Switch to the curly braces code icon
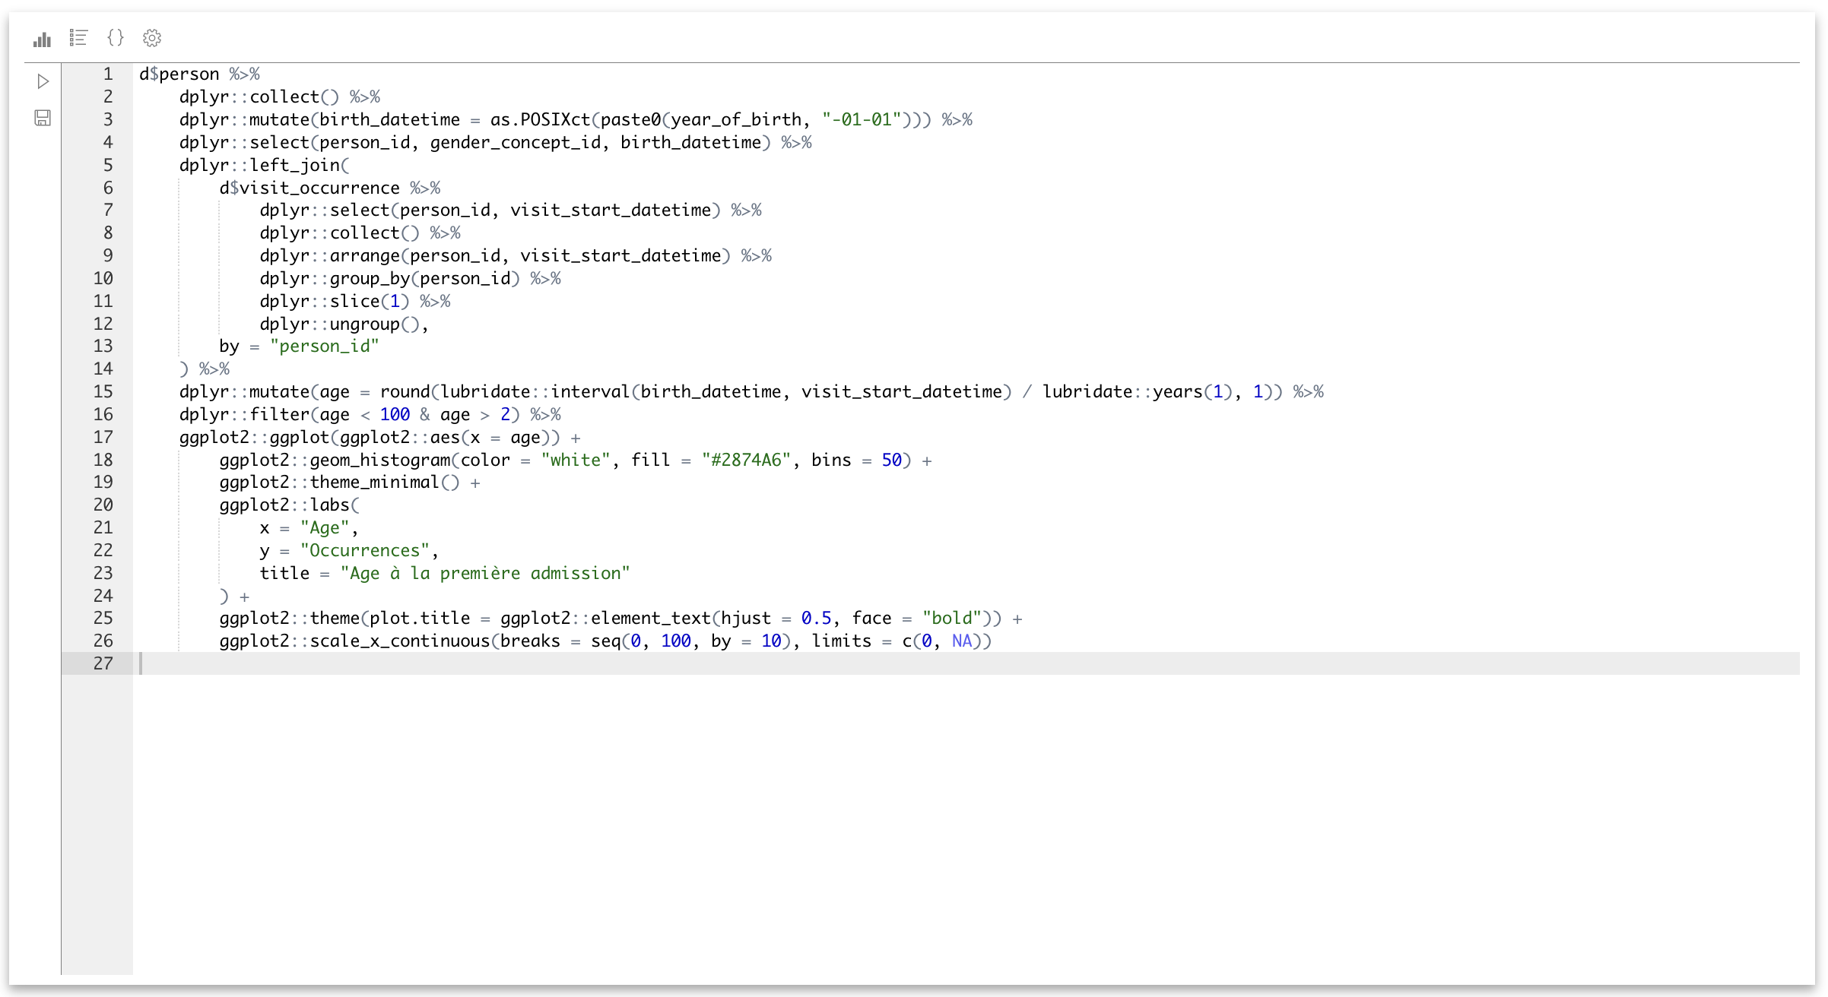Viewport: 1828px width, 997px height. pyautogui.click(x=116, y=37)
